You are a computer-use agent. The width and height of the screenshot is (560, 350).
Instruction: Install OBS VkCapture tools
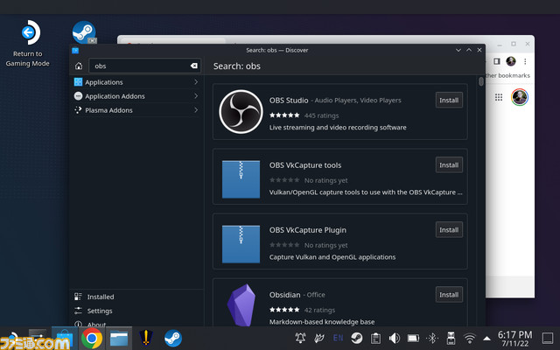[449, 165]
